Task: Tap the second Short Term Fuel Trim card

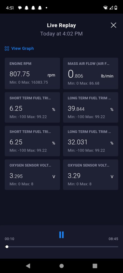Action: 32,141
